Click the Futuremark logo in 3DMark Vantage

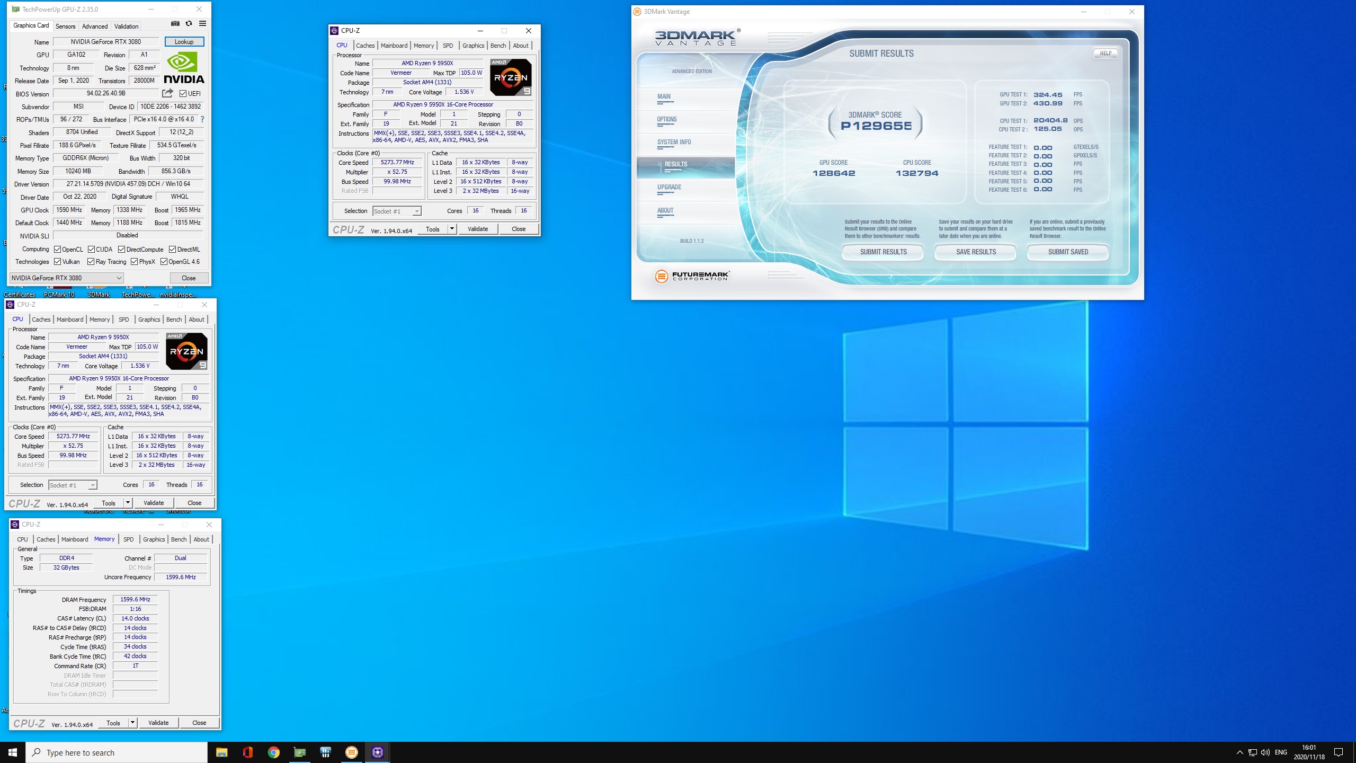pos(692,276)
